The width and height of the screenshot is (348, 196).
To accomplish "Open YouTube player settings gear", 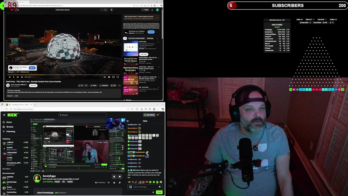I will click(109, 77).
